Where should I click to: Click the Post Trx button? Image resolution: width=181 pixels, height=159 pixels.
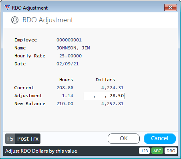(x=23, y=139)
